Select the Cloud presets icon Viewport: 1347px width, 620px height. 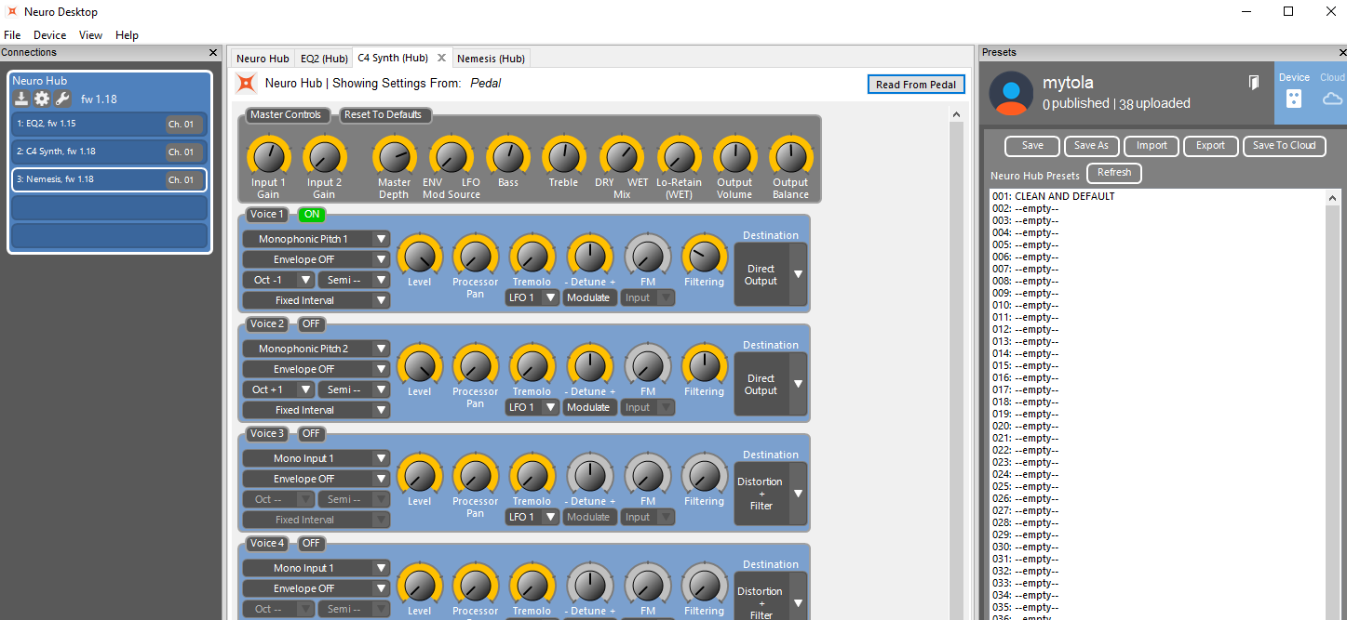[1332, 99]
